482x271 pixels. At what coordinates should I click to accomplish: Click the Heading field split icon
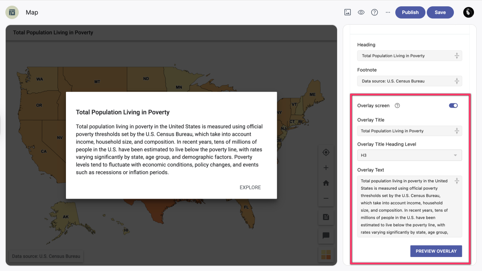click(457, 56)
